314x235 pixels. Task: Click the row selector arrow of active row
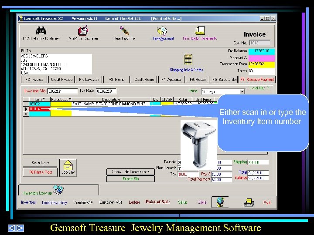pyautogui.click(x=26, y=109)
